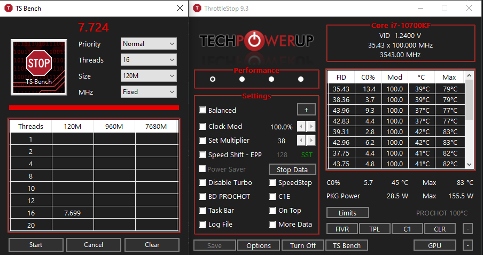Click the red benchmark progress bar
The width and height of the screenshot is (483, 255).
[94, 107]
